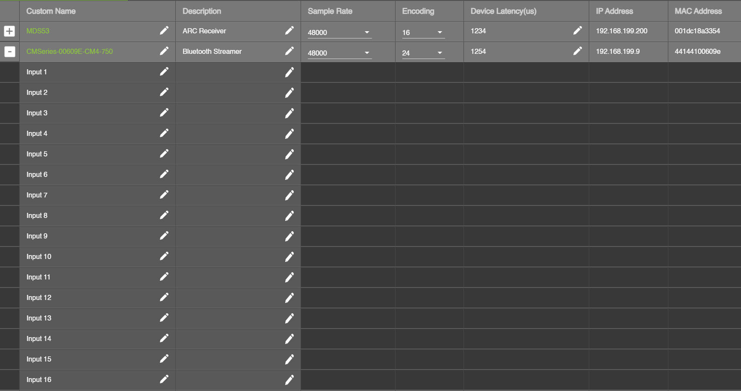Rename Input 2 with pencil icon

(x=164, y=92)
